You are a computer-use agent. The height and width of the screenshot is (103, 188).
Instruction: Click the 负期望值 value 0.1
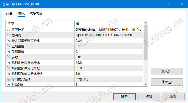pyautogui.click(x=109, y=51)
